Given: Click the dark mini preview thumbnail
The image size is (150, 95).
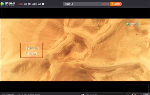Looking at the screenshot, I should (x=137, y=89).
